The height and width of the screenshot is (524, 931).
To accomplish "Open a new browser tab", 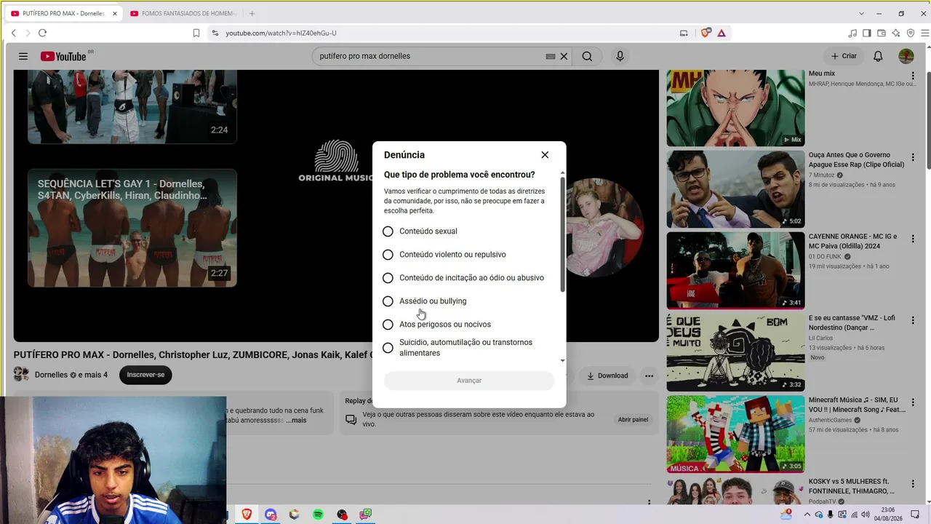I will (x=252, y=13).
